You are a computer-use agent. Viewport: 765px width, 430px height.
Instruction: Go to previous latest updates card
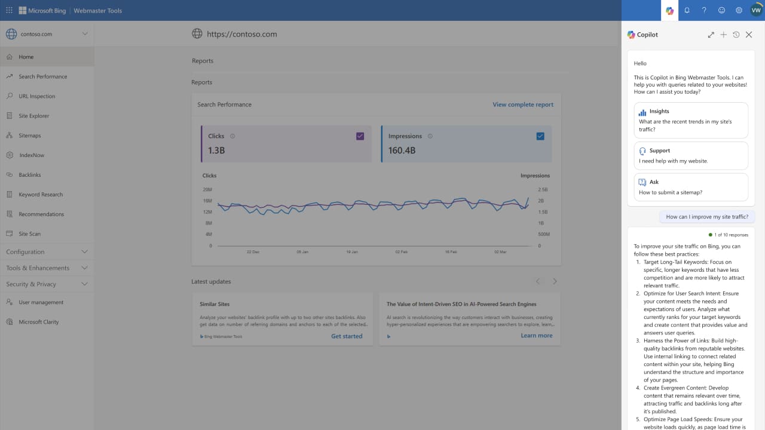[x=538, y=281]
